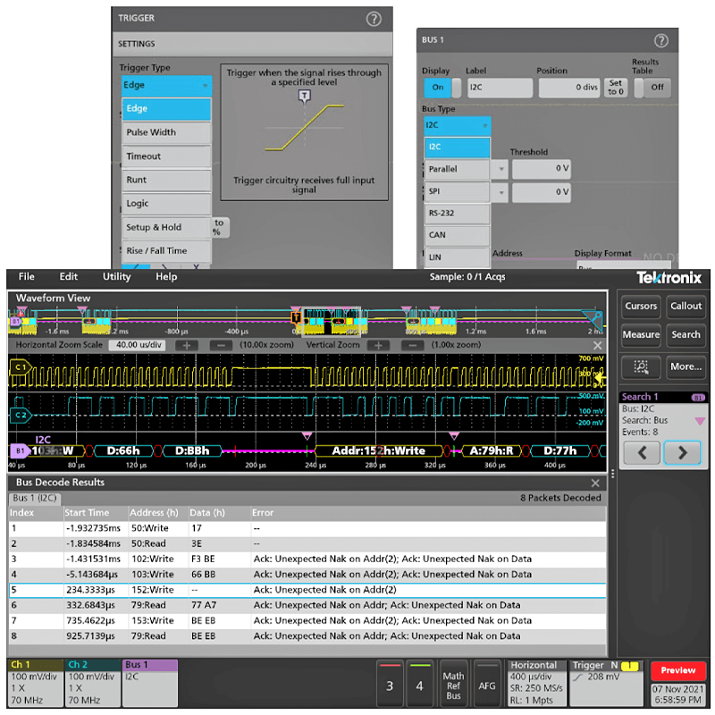Image resolution: width=715 pixels, height=715 pixels.
Task: Decrease horizontal zoom with the minus button
Action: (x=221, y=345)
